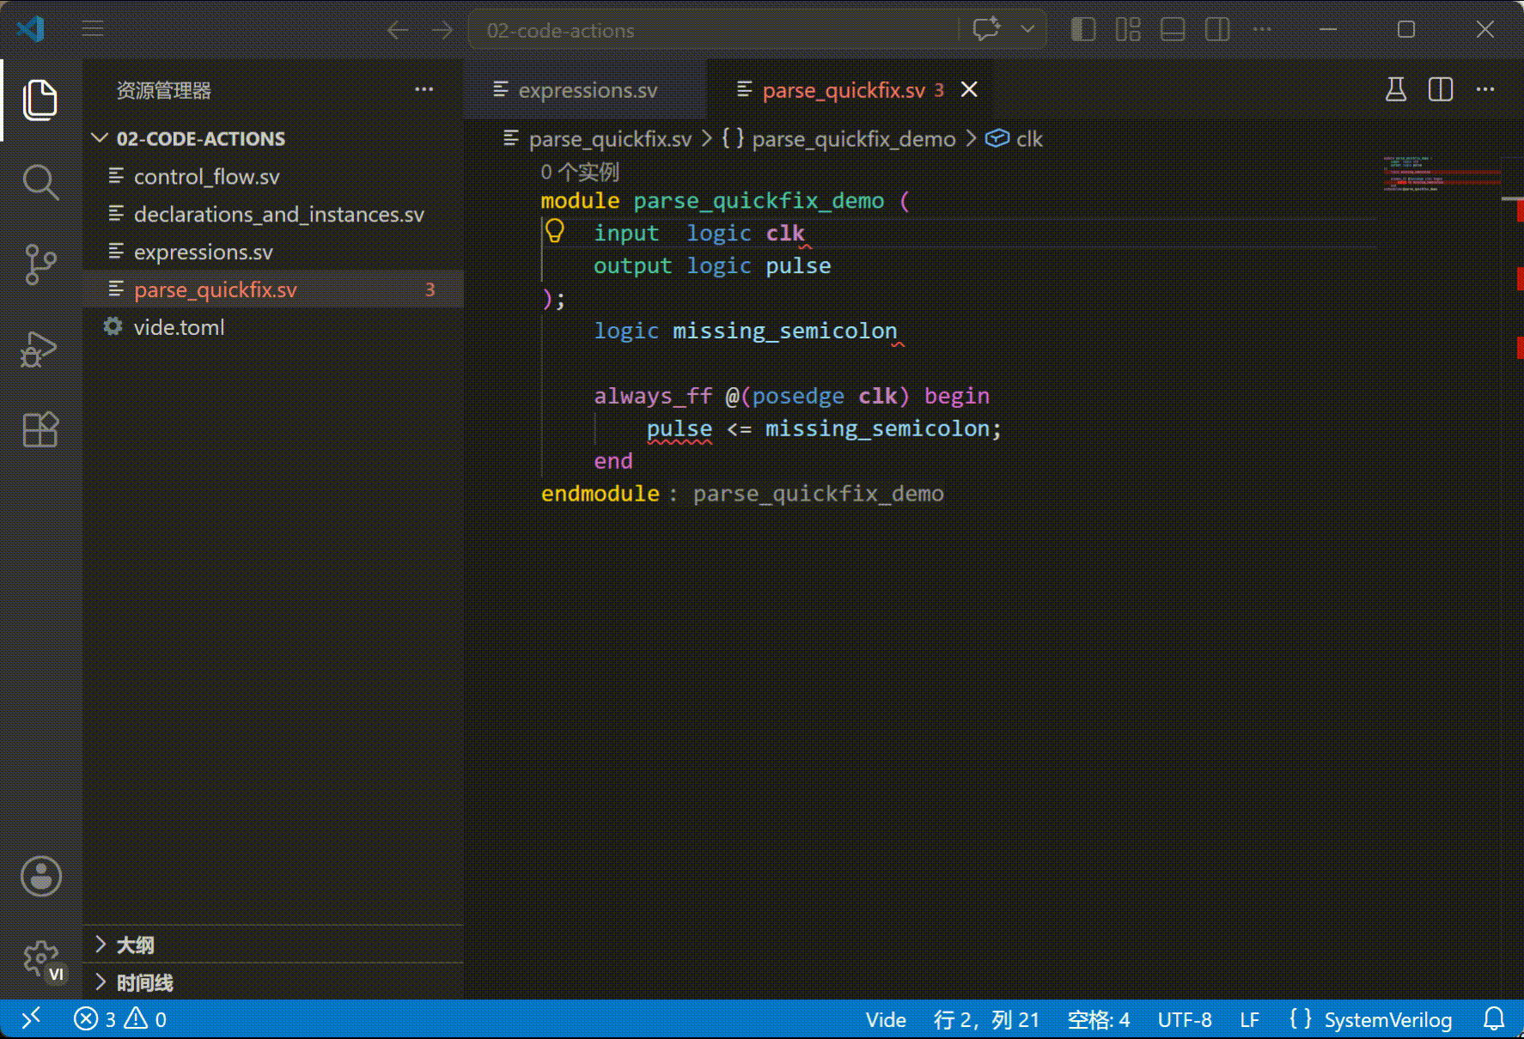
Task: Open problems panel from error count
Action: pyautogui.click(x=120, y=1019)
